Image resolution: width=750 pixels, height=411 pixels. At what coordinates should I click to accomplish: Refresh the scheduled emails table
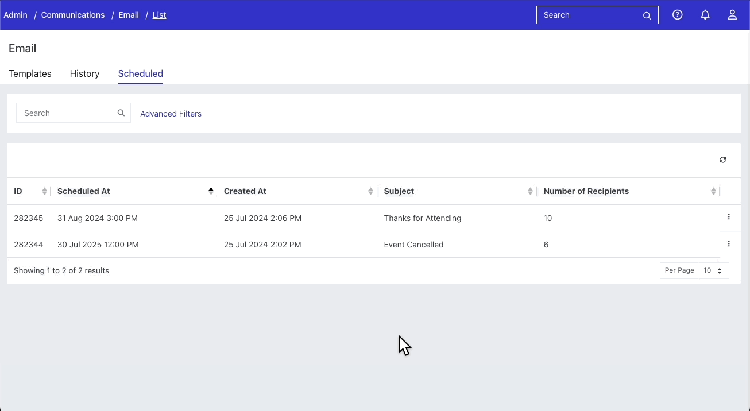coord(723,160)
